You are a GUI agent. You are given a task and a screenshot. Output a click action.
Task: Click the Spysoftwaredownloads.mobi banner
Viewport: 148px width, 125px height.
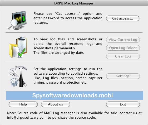pyautogui.click(x=75, y=95)
